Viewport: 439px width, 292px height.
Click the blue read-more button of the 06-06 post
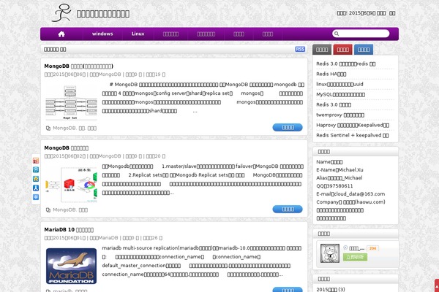point(288,128)
